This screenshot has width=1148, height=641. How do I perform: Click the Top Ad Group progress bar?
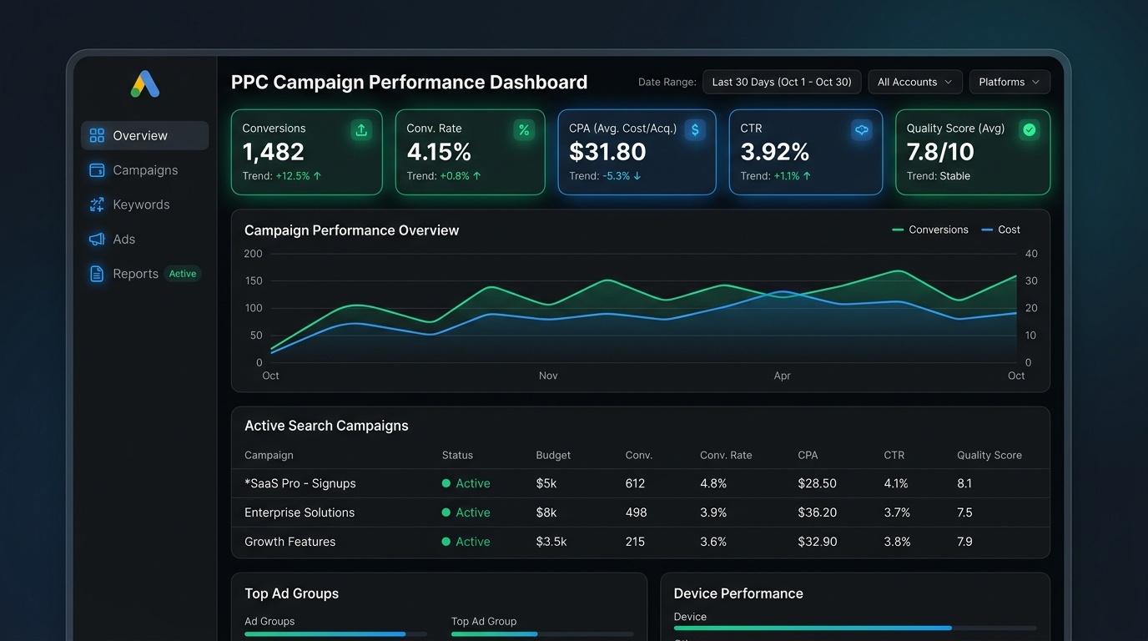coord(542,634)
